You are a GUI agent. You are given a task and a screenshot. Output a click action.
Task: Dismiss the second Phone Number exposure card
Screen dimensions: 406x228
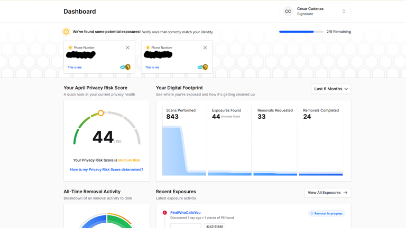[205, 48]
